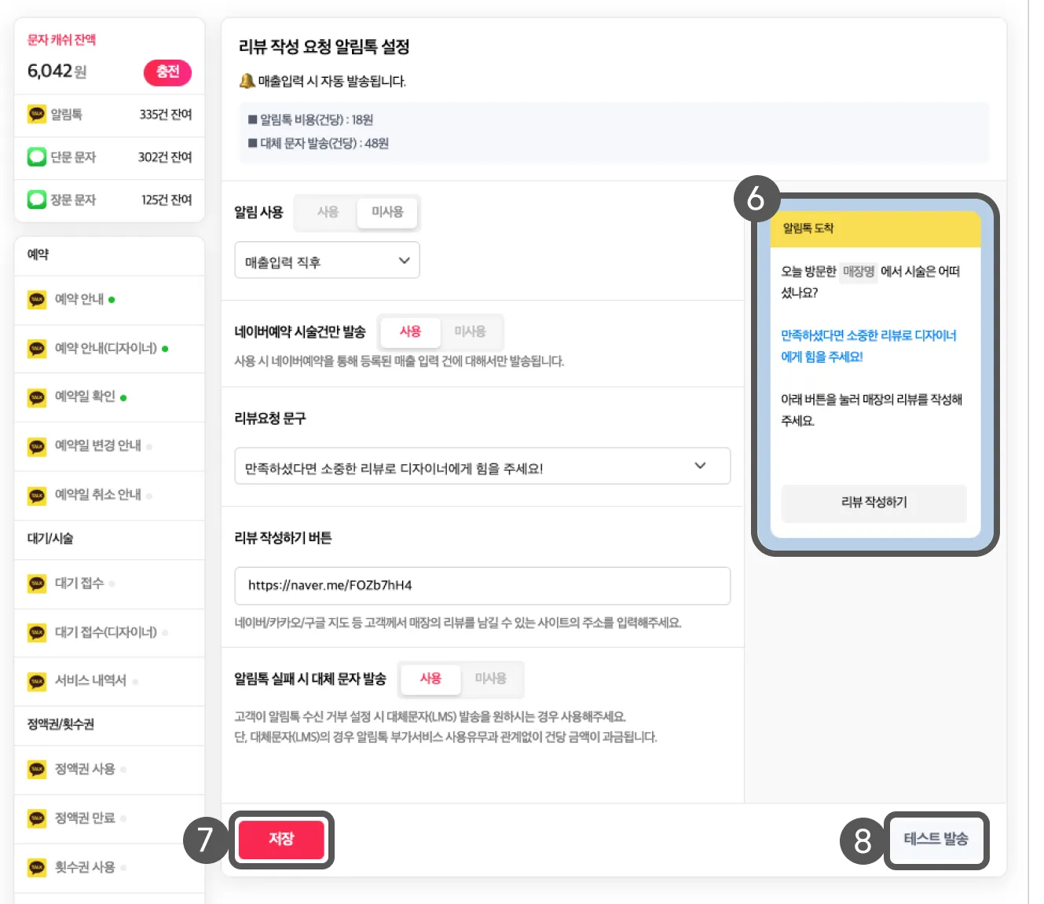Disable 알림톡 실패 시 대체 문자 발송 via 미사용
This screenshot has width=1044, height=904.
tap(490, 679)
